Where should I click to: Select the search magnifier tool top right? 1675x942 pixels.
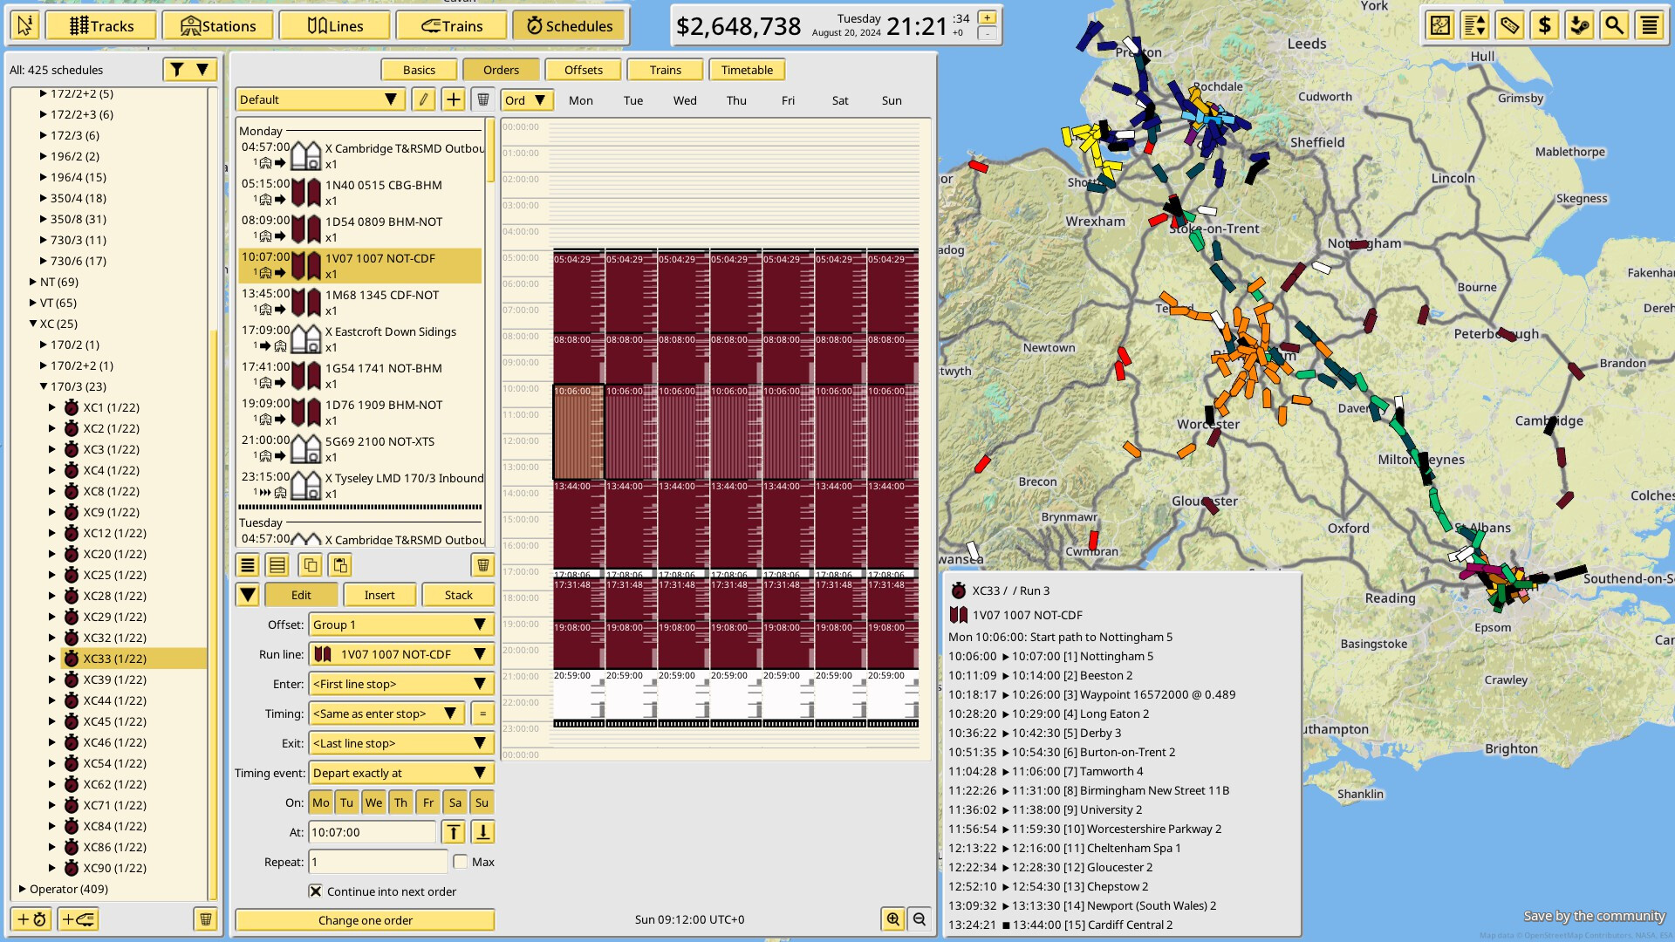pos(1613,25)
